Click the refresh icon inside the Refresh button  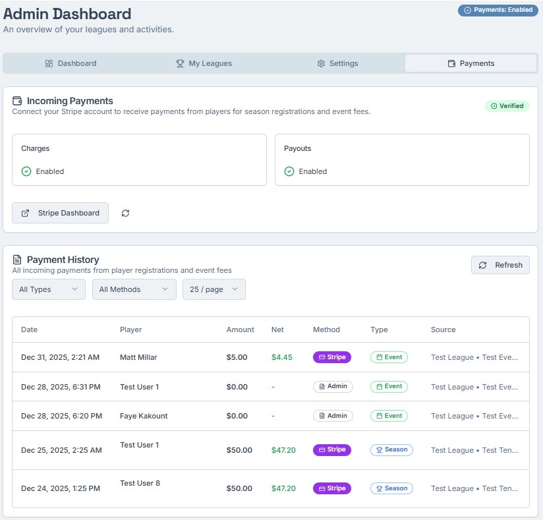(482, 265)
